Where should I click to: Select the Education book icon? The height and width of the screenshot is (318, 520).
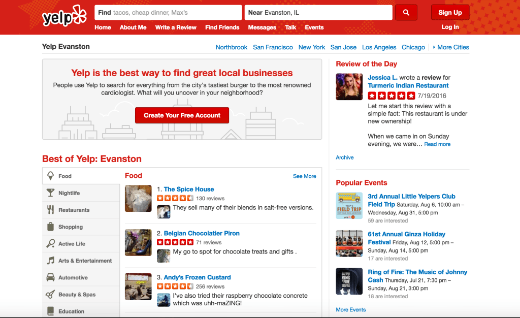50,311
